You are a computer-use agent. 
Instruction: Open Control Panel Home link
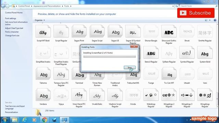point(14,13)
